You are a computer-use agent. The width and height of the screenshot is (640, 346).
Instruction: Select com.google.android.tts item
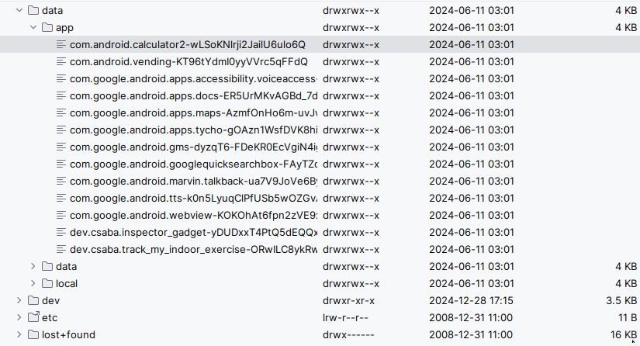[x=193, y=199]
